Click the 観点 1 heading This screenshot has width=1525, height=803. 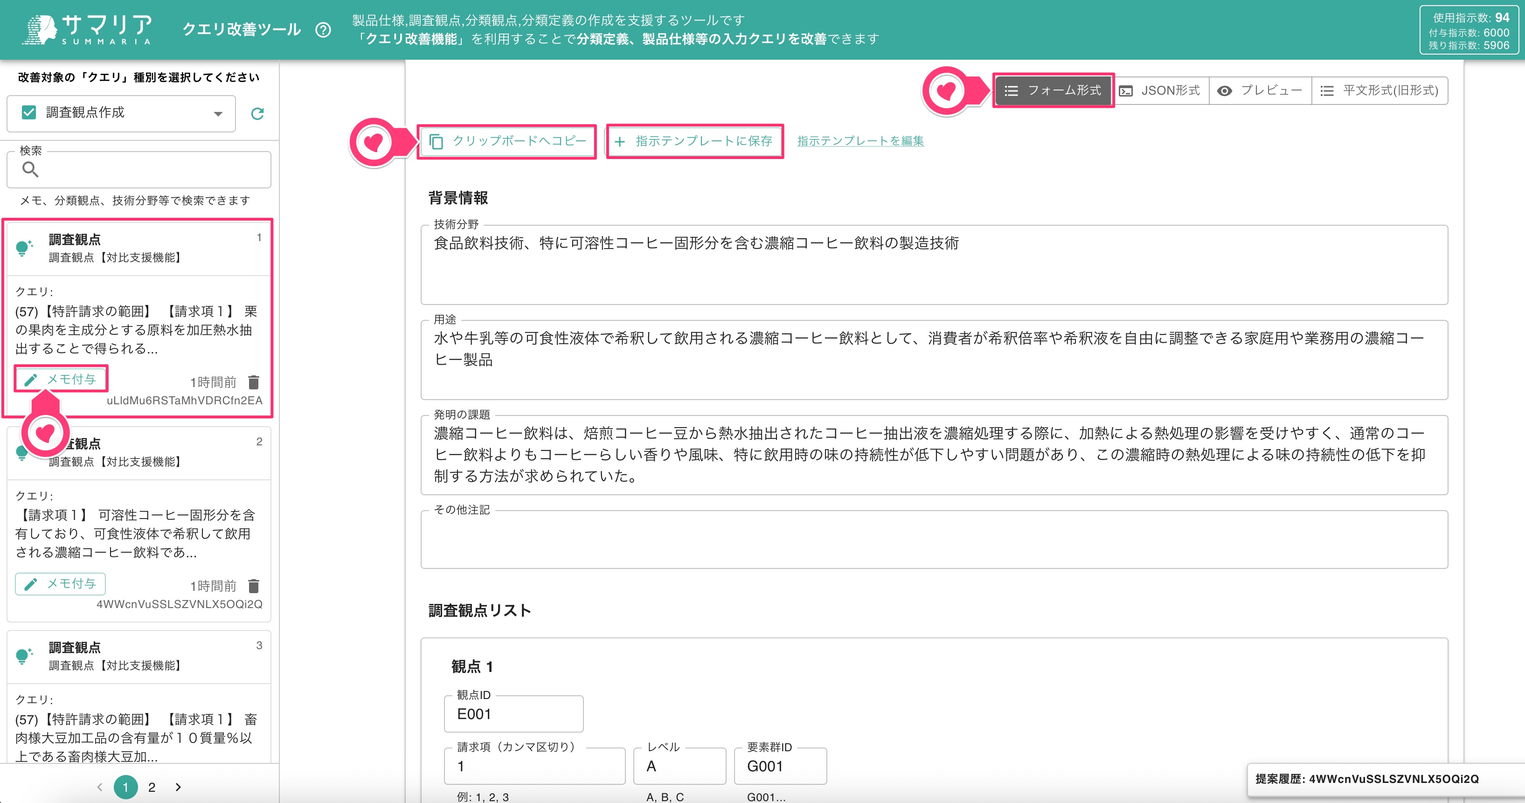point(472,666)
